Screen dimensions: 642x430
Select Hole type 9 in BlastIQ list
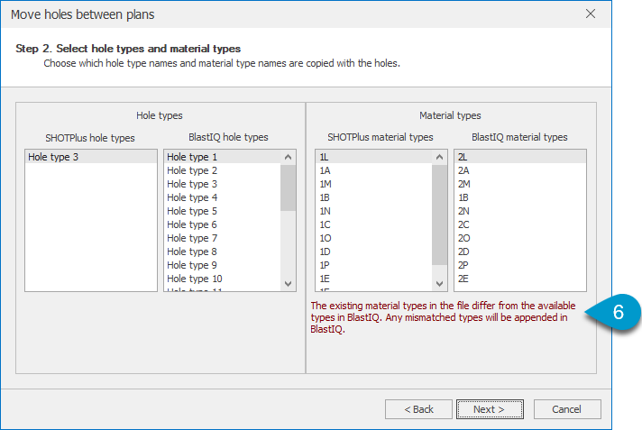tap(223, 265)
